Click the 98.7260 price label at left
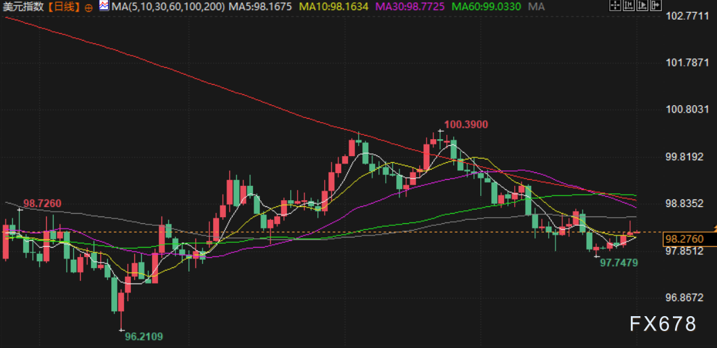The height and width of the screenshot is (348, 717). pos(42,204)
